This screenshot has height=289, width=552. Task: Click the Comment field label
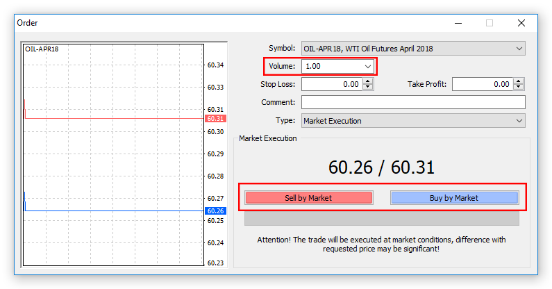pos(278,102)
